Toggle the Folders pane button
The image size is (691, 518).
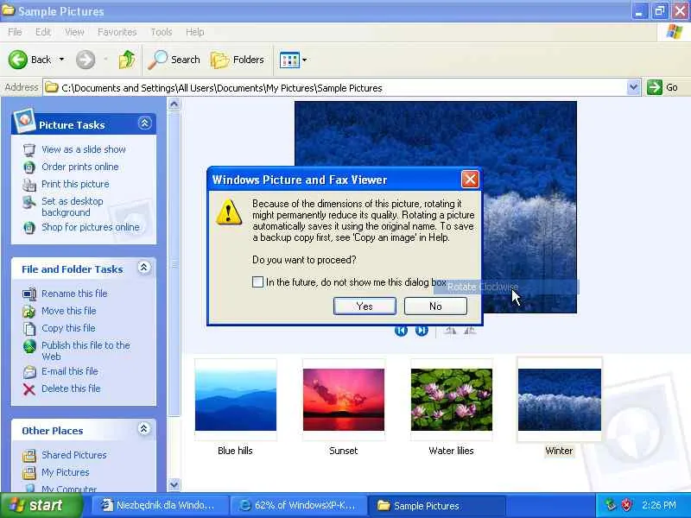pos(238,60)
